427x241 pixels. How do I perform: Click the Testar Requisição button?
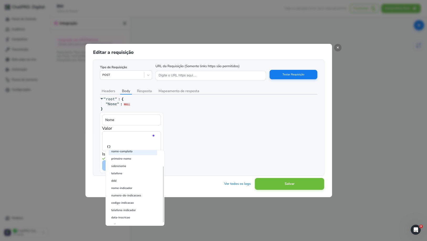pos(293,75)
